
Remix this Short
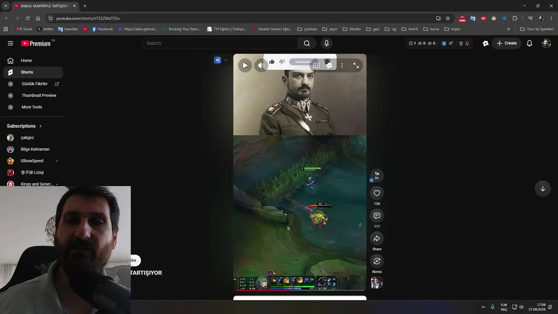coord(377,261)
